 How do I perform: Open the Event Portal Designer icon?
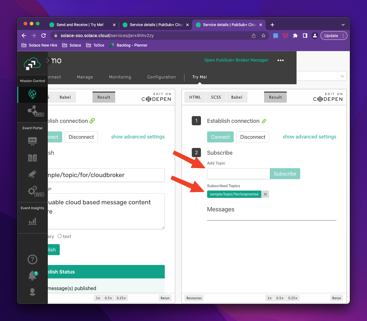coord(32,141)
